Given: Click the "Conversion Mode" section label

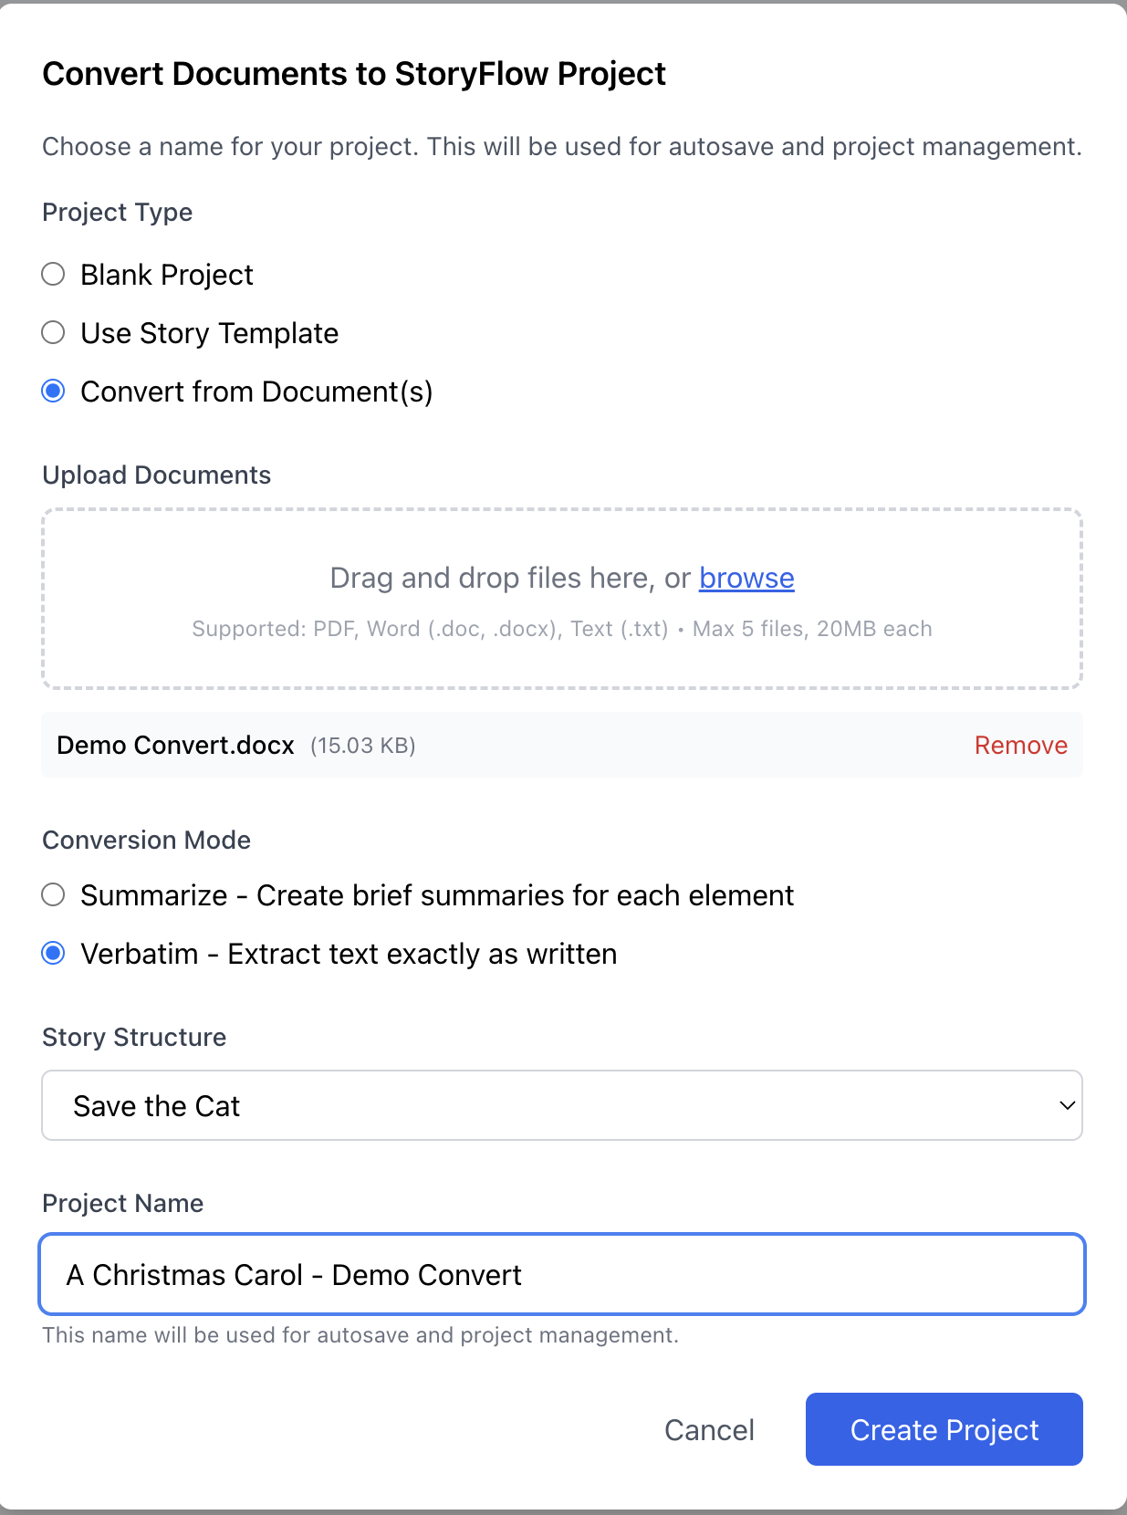Looking at the screenshot, I should pos(146,840).
